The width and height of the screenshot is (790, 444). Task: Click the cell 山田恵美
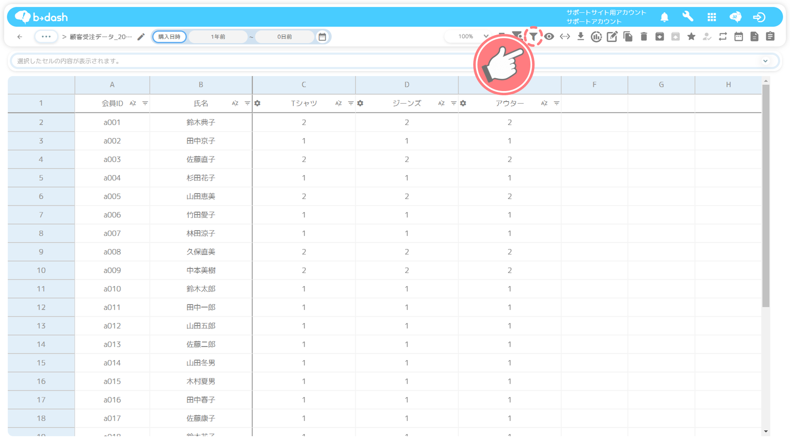coord(201,196)
